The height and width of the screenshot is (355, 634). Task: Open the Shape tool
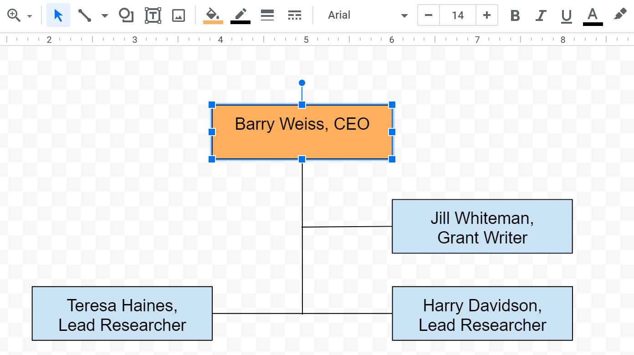126,15
